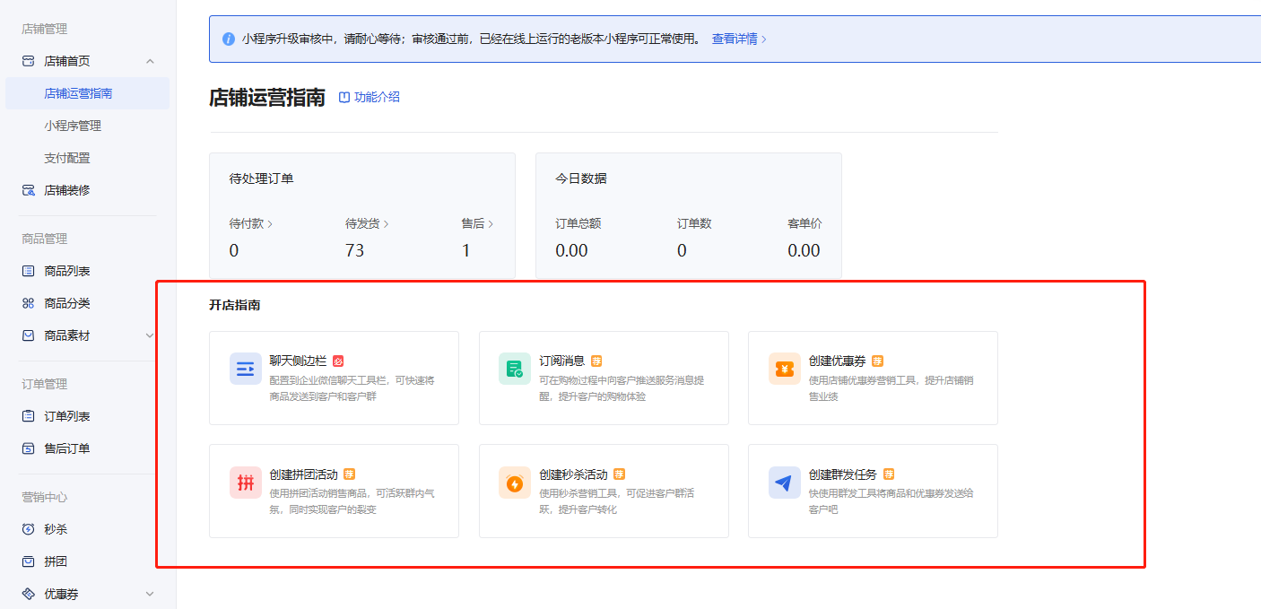Image resolution: width=1261 pixels, height=609 pixels.
Task: Click the 店铺首页 sidebar icon
Action: 28,61
